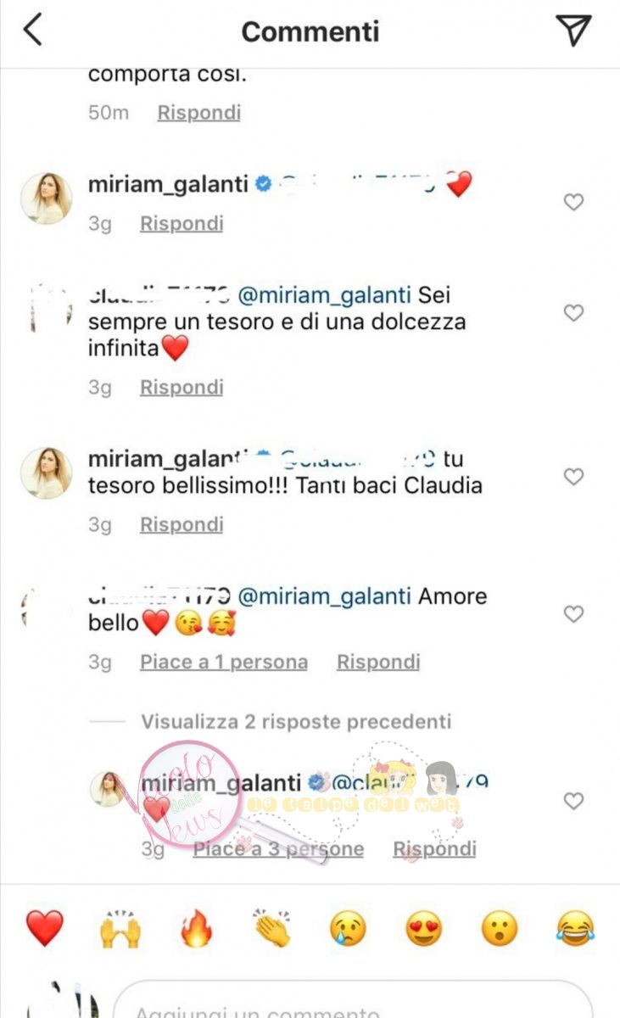Reply to the 50m old comment
This screenshot has width=620, height=1018.
pyautogui.click(x=199, y=113)
